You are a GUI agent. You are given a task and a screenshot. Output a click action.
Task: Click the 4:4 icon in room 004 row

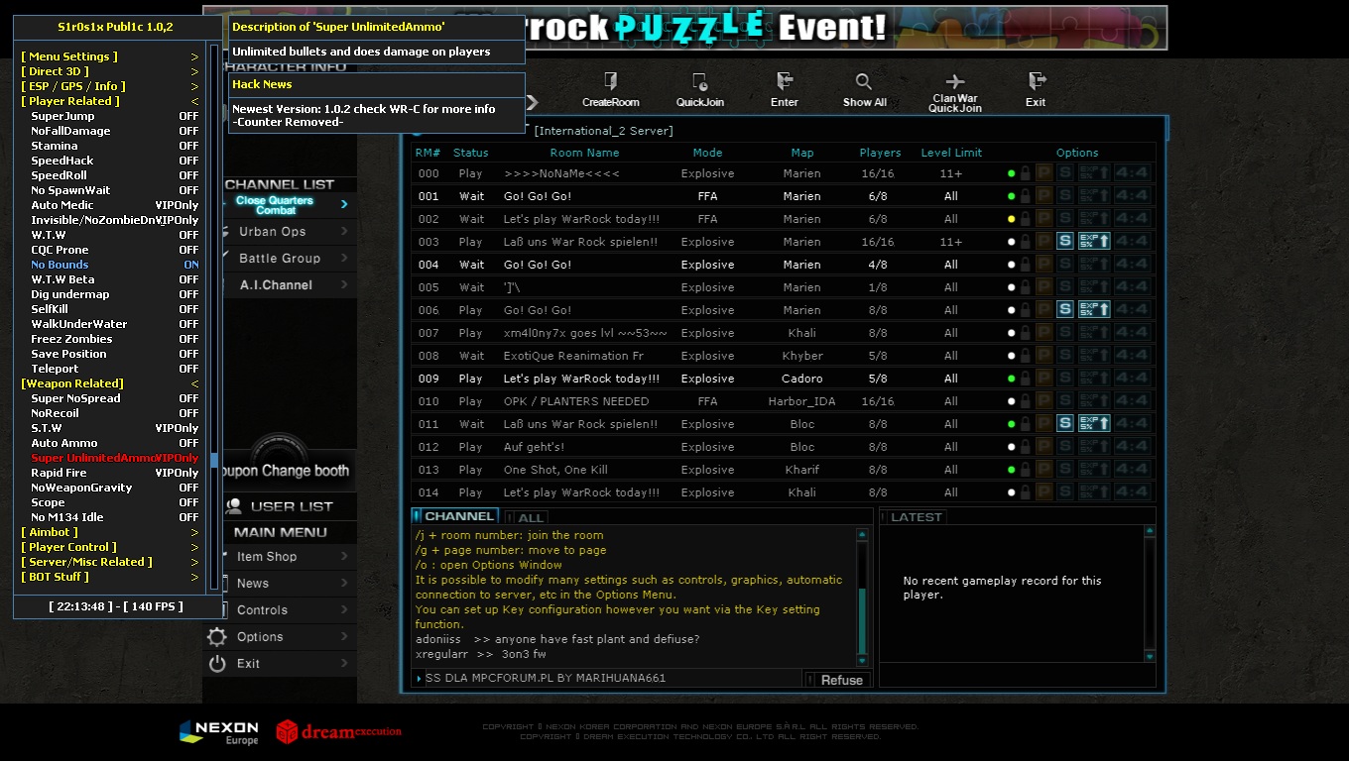1133,264
